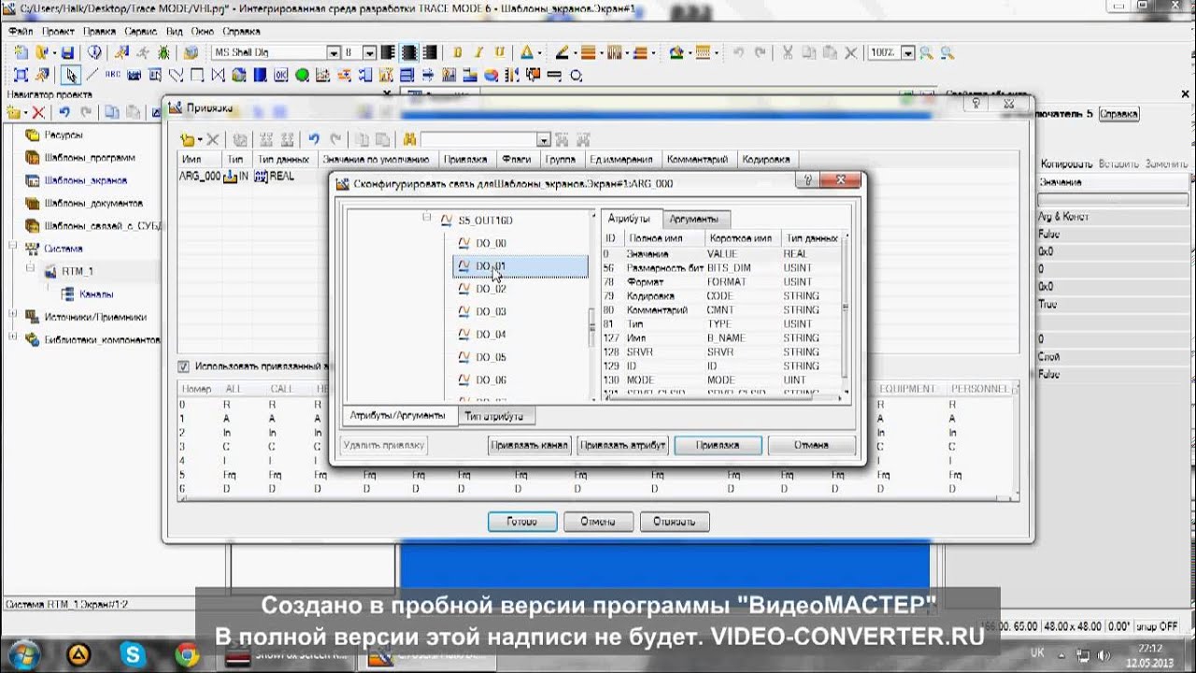Open the line color pencil picker
The height and width of the screenshot is (673, 1196).
point(561,52)
